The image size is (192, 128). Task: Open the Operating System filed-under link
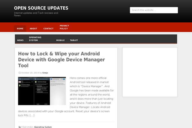click(x=43, y=127)
